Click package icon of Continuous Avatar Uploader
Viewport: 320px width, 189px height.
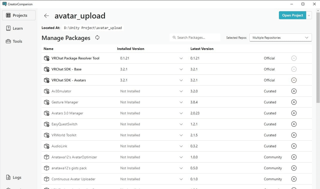click(47, 179)
